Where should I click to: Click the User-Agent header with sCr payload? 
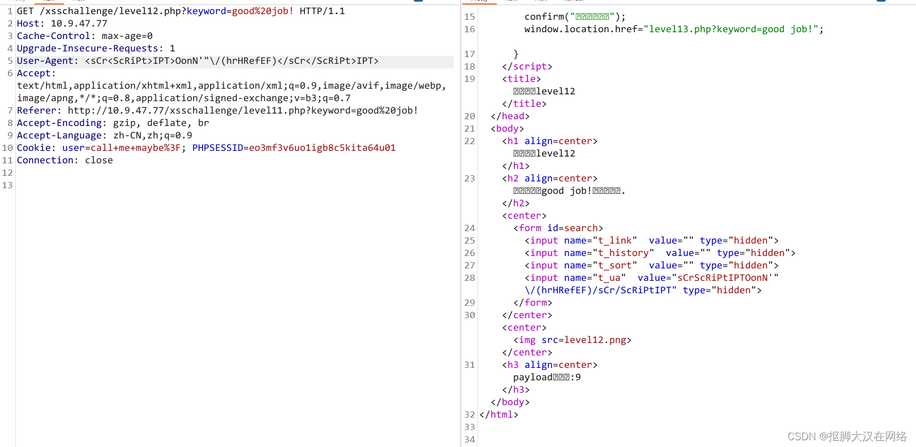197,61
